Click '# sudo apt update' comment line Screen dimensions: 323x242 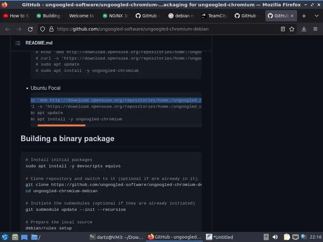coord(57,64)
